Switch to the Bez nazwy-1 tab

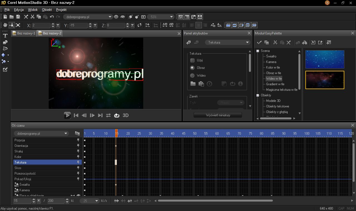[24, 33]
